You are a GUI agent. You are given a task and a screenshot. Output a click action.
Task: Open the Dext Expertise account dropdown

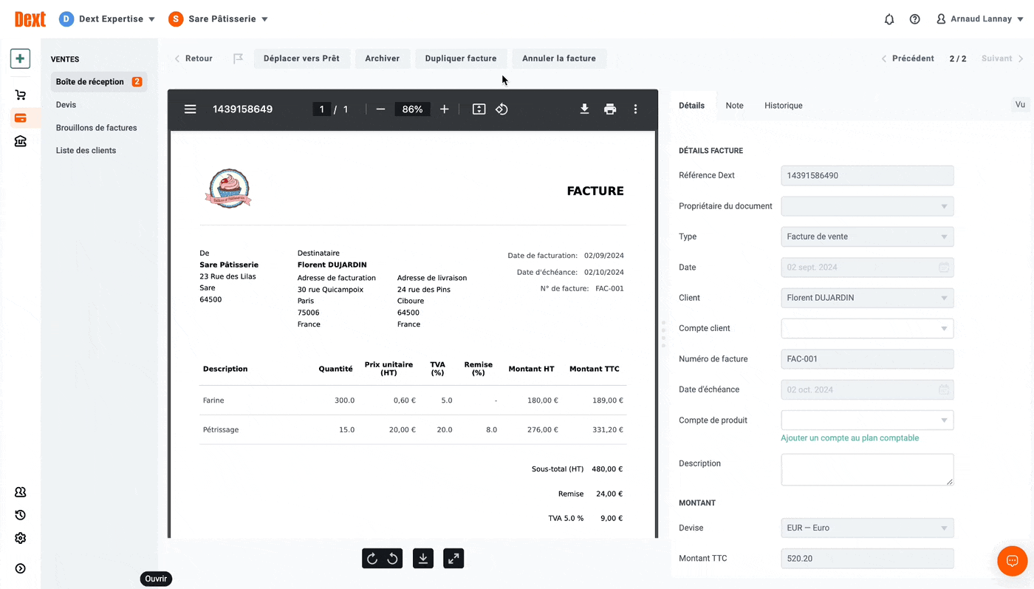(x=107, y=19)
